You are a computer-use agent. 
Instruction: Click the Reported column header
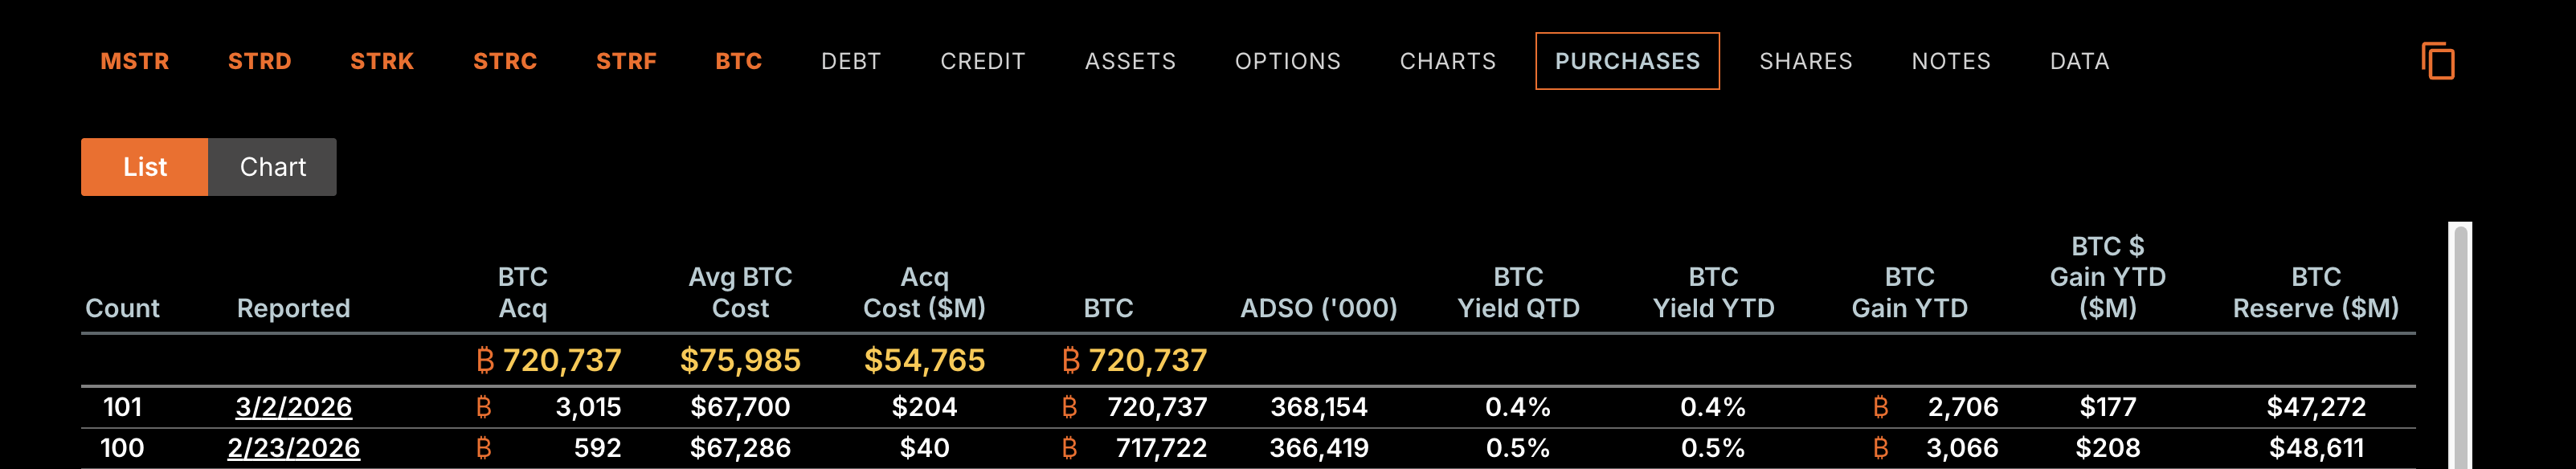coord(293,308)
